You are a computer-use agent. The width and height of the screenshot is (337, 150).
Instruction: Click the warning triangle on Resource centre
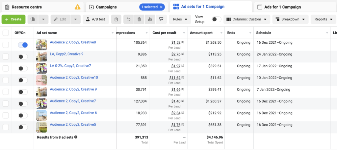coord(77,7)
